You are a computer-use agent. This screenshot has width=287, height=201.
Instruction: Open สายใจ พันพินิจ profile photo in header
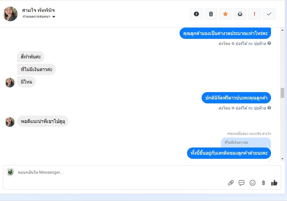pyautogui.click(x=10, y=14)
